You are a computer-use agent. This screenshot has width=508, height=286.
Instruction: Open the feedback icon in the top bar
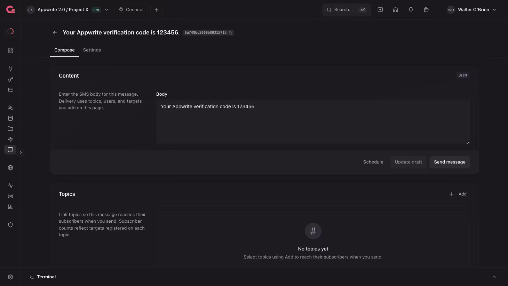pos(380,10)
